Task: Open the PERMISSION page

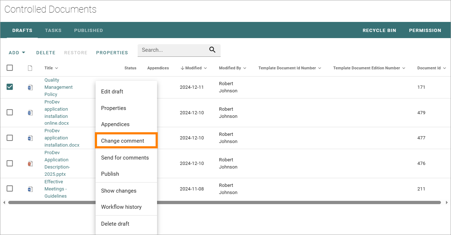Action: pos(425,31)
